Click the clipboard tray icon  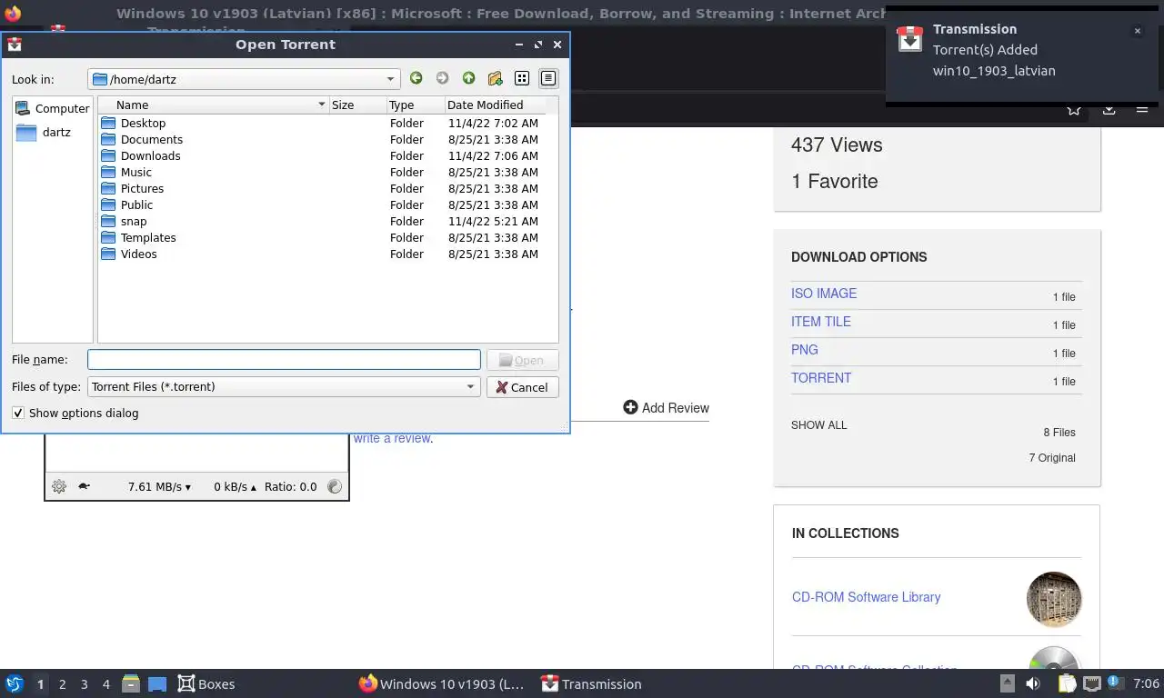[1067, 683]
